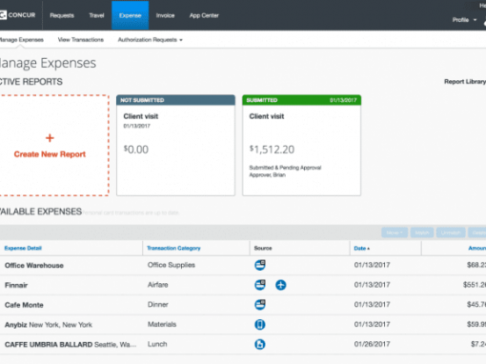This screenshot has width=486, height=364.
Task: Click the Airfare category cell
Action: coord(158,285)
